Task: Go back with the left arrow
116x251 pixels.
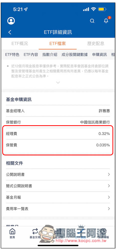Action: click(x=10, y=32)
